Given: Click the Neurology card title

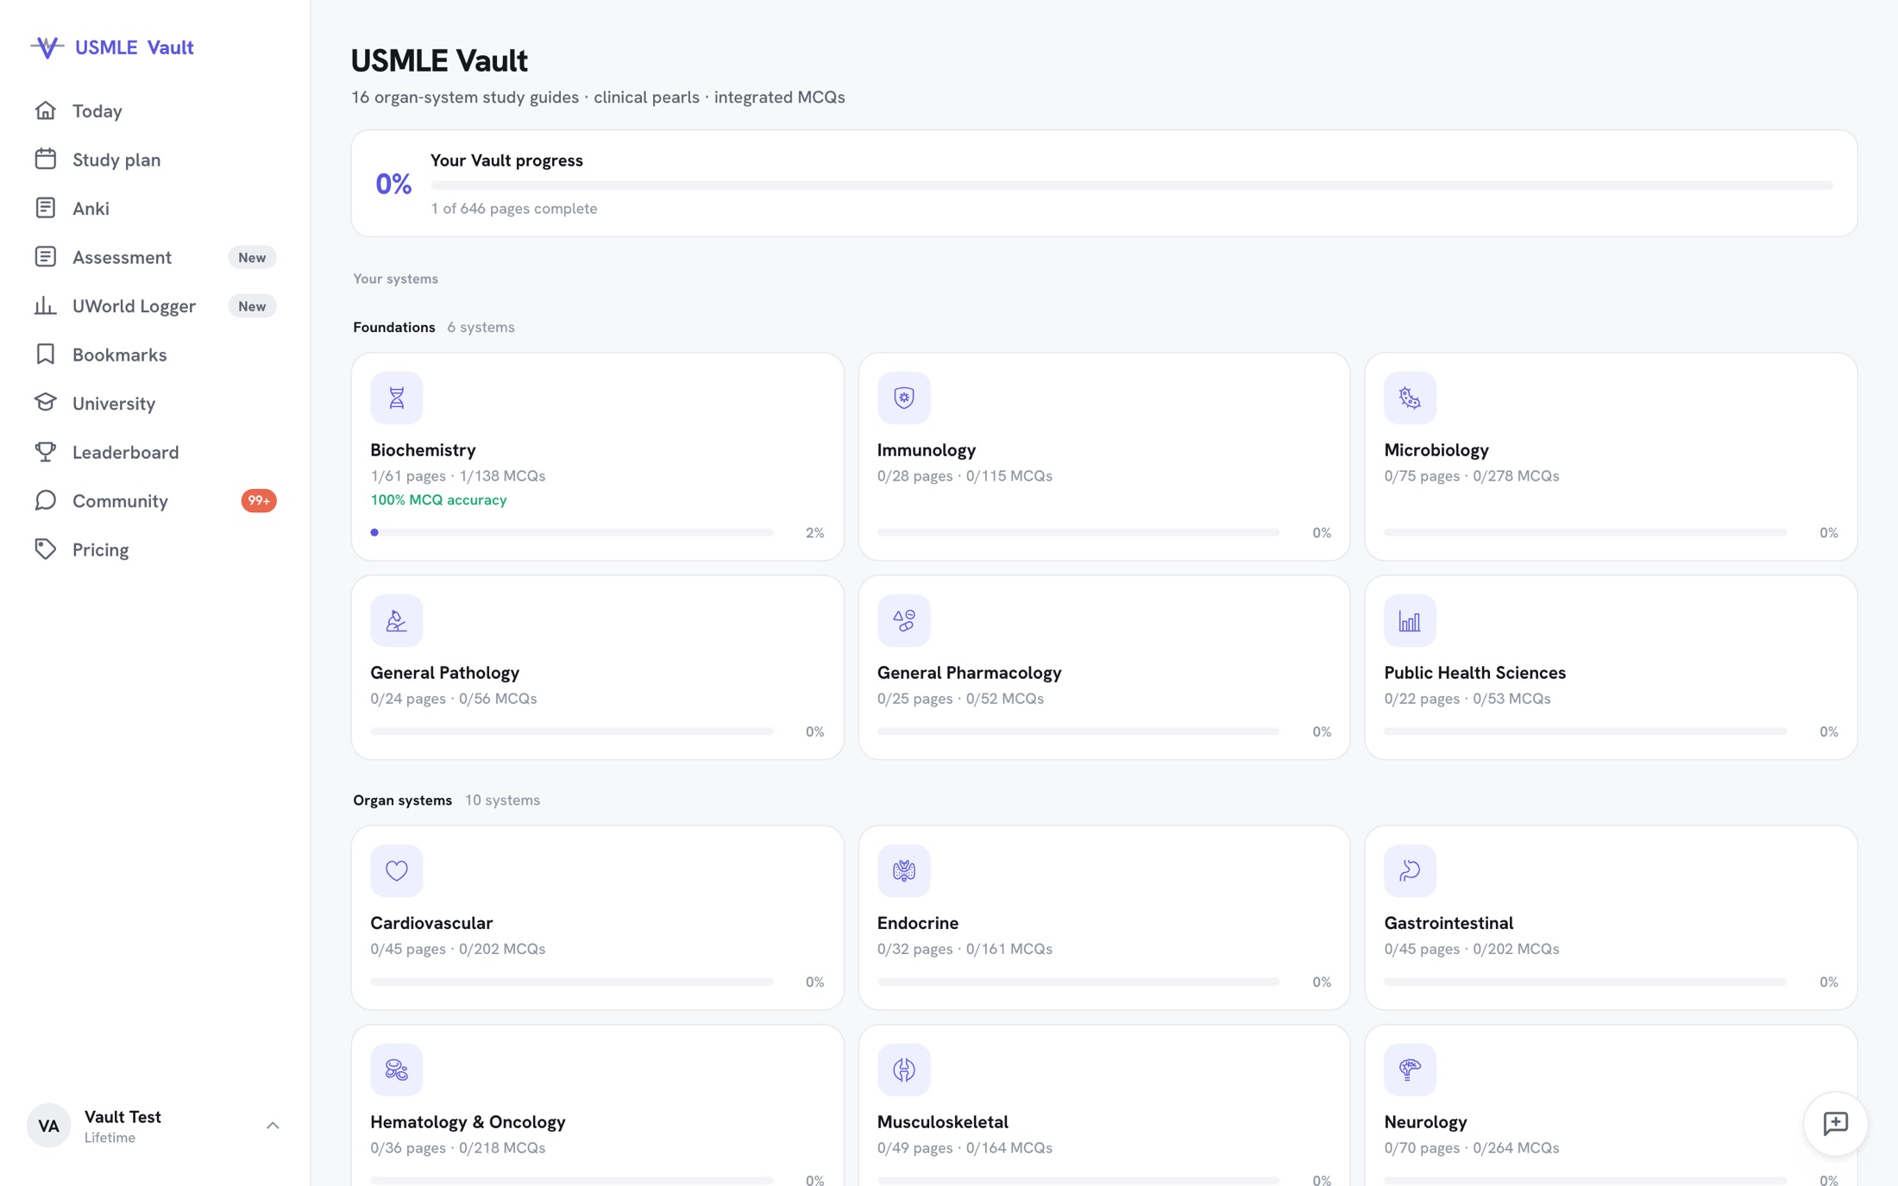Looking at the screenshot, I should click(x=1425, y=1121).
